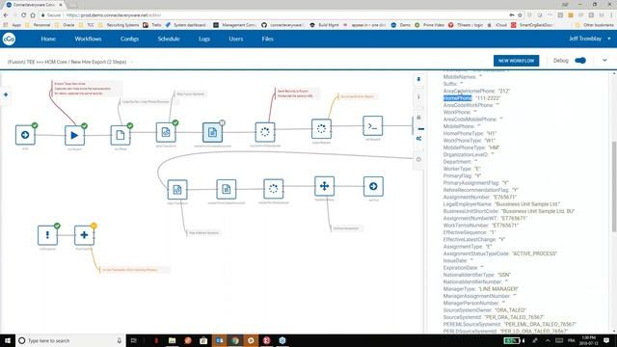Select the second-row spinner node
Image resolution: width=617 pixels, height=347 pixels.
274,189
